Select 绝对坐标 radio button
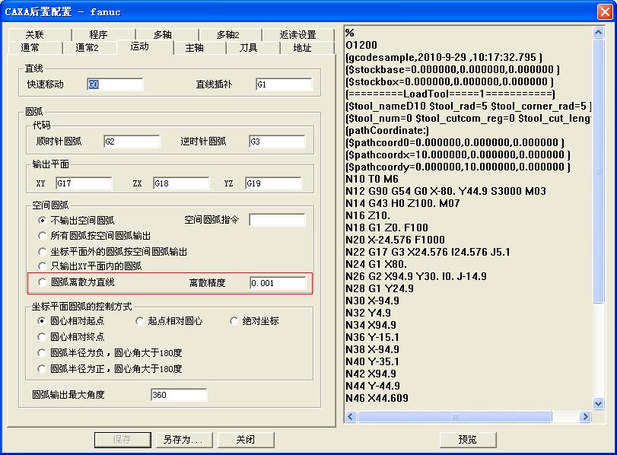Screen dimensions: 617x455 (234, 321)
